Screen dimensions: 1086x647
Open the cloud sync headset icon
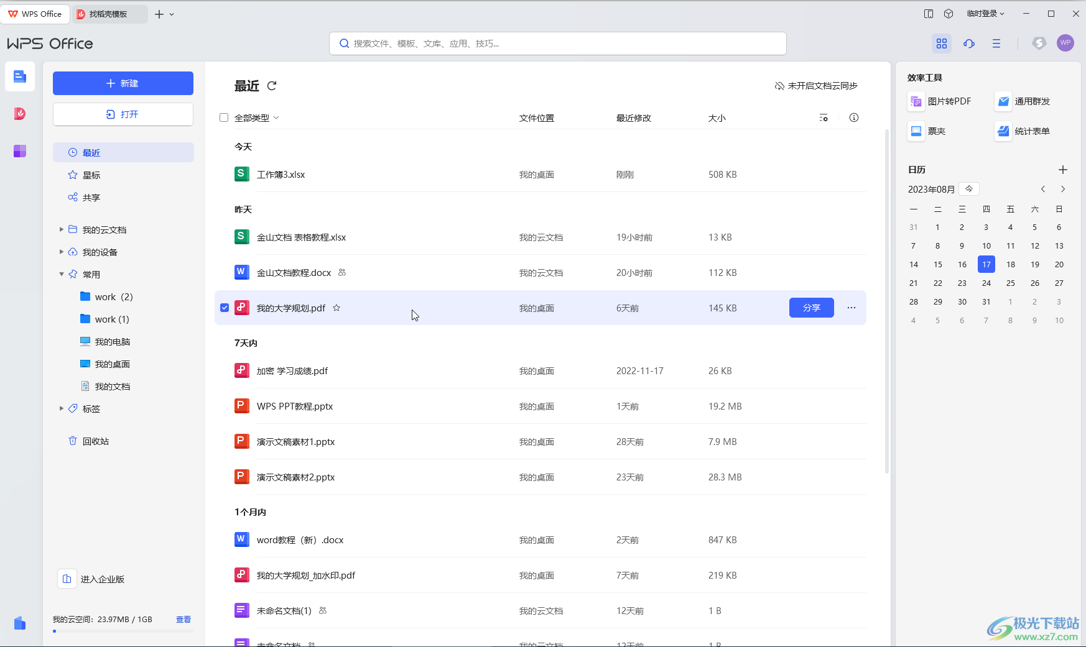coord(969,44)
